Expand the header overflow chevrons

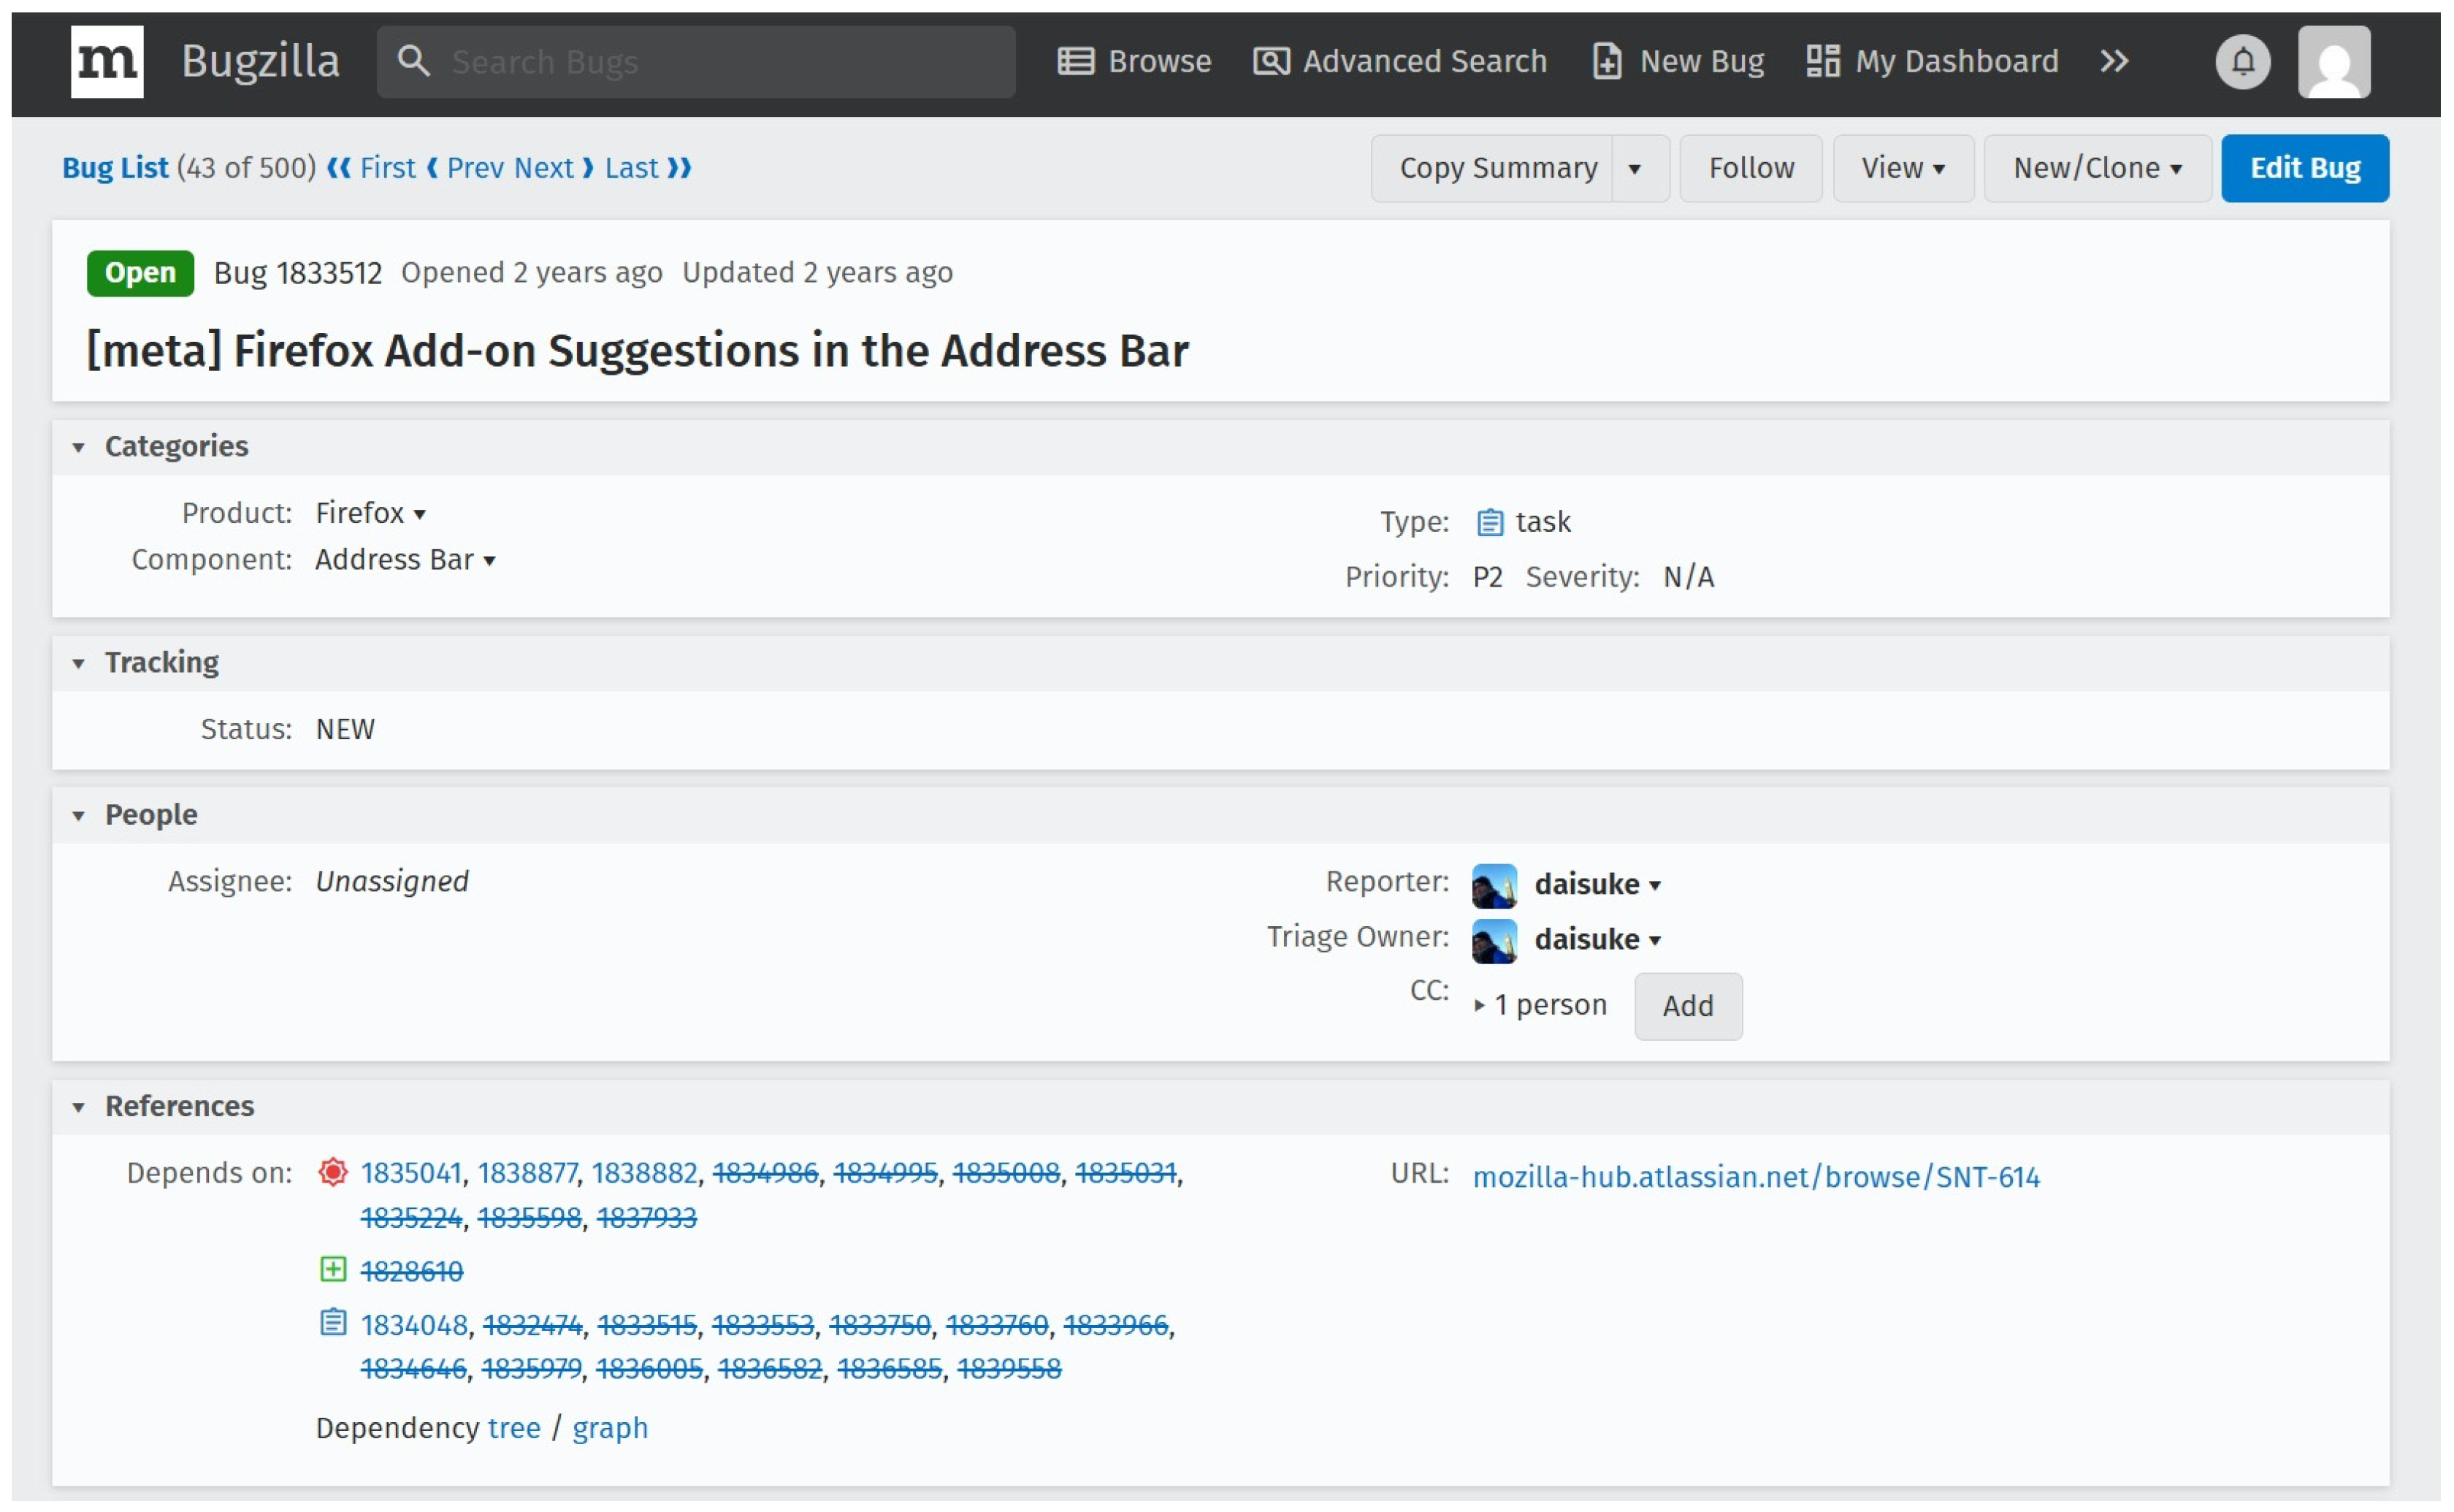[x=2113, y=61]
